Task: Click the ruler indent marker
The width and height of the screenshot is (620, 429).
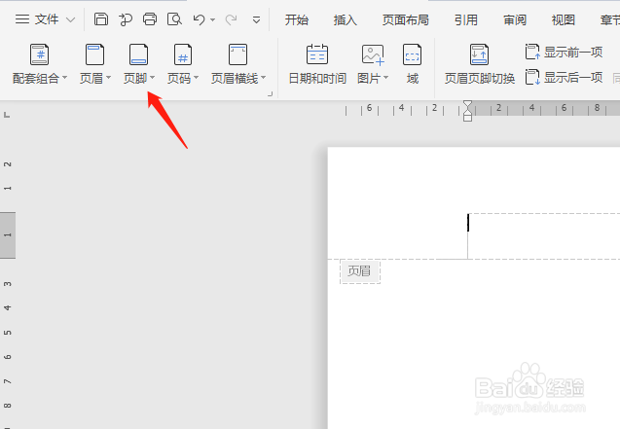Action: point(468,111)
